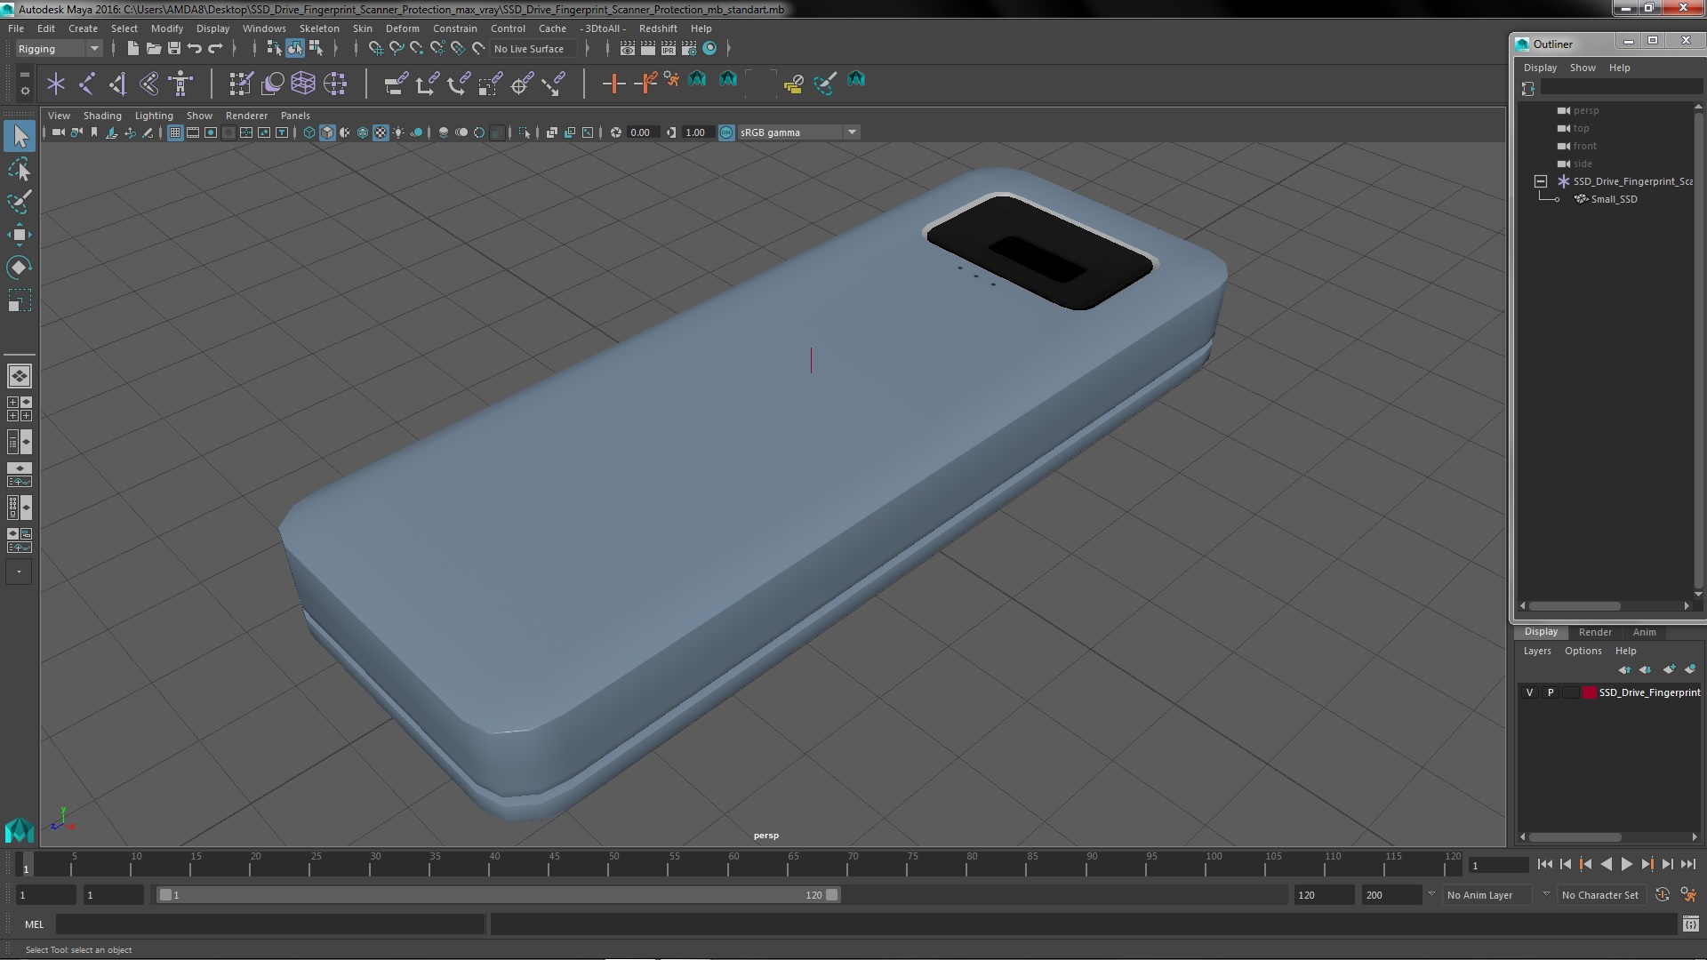
Task: Click the red layer color swatch
Action: tap(1589, 692)
